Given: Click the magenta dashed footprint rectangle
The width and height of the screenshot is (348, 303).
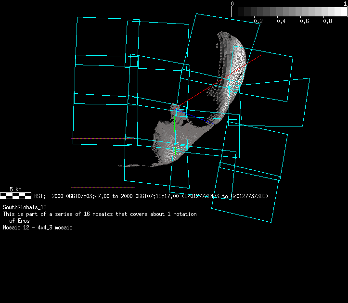Looking at the screenshot, I should [103, 164].
